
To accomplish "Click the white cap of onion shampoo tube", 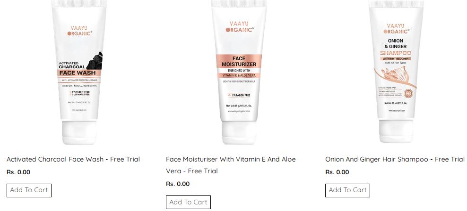I will click(396, 131).
